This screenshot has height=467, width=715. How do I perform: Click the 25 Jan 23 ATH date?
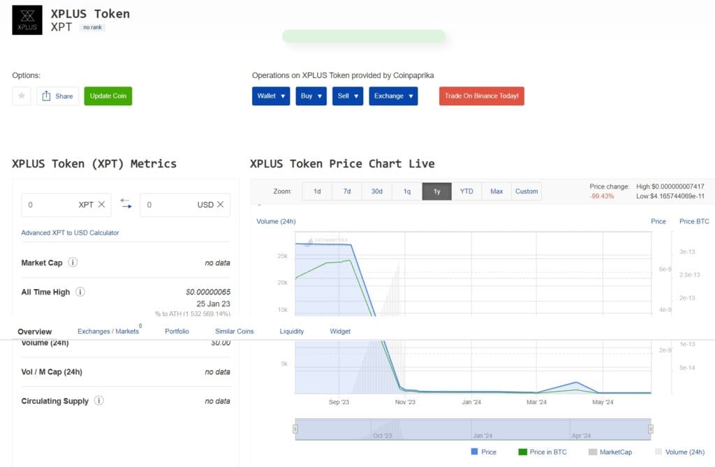[214, 304]
